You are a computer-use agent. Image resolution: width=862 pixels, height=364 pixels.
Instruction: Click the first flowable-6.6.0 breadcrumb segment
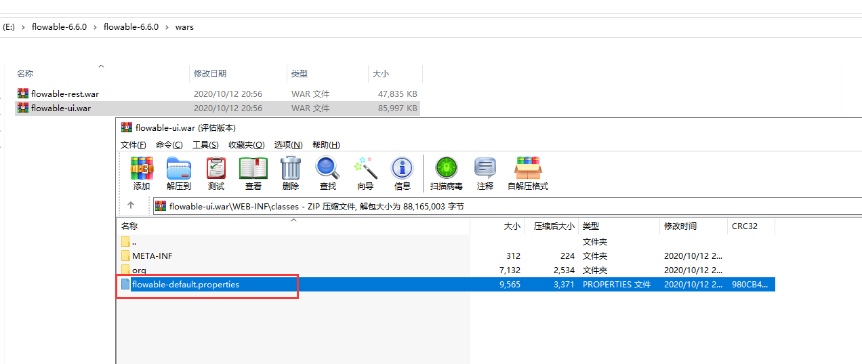coord(59,27)
